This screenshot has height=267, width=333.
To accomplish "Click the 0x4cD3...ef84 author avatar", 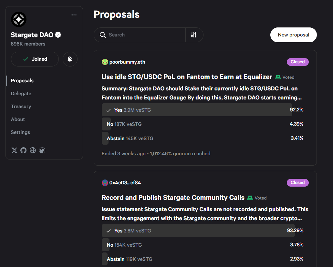I will (x=105, y=183).
